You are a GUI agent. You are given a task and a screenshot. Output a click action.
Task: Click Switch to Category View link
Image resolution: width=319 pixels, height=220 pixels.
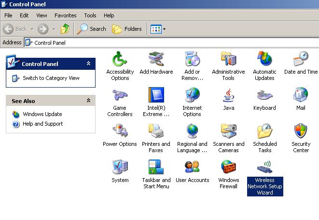pyautogui.click(x=51, y=78)
